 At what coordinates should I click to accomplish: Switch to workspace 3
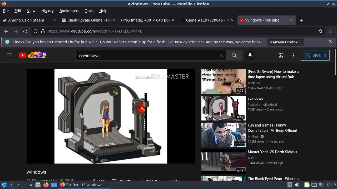click(x=24, y=185)
